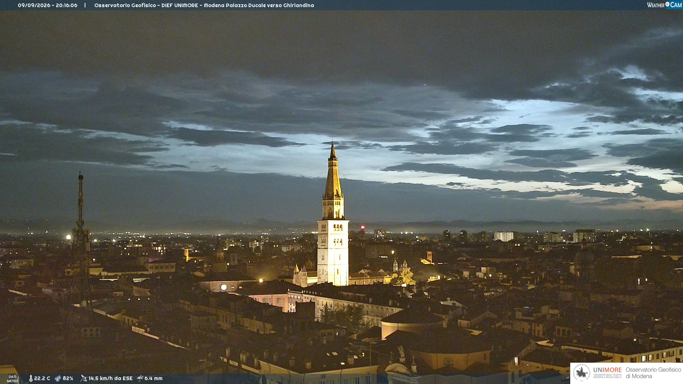
Task: Click the 09/09/2026 date and time stamp
Action: click(x=48, y=5)
